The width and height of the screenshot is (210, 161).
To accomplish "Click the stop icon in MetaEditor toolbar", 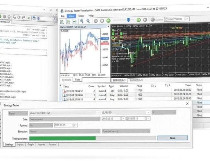I will pos(9,17).
